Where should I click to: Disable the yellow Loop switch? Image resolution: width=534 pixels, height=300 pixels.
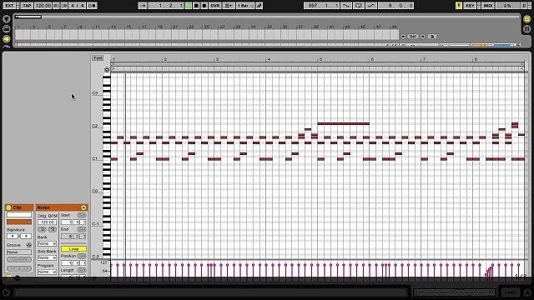(73, 249)
